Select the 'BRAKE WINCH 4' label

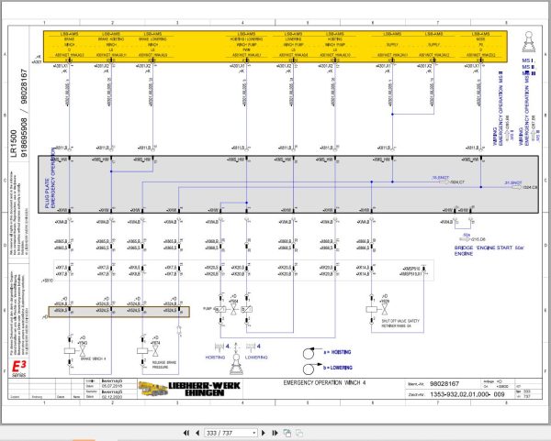(93, 358)
